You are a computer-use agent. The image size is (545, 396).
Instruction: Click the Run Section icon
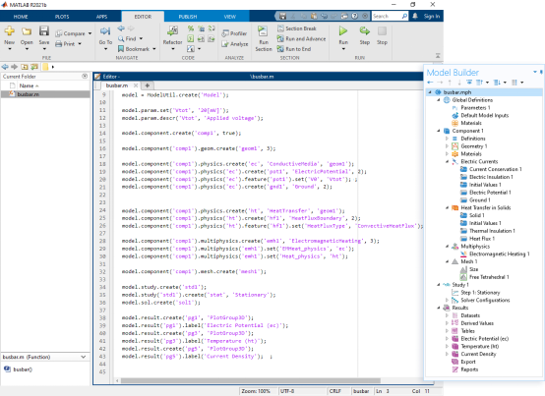point(263,31)
